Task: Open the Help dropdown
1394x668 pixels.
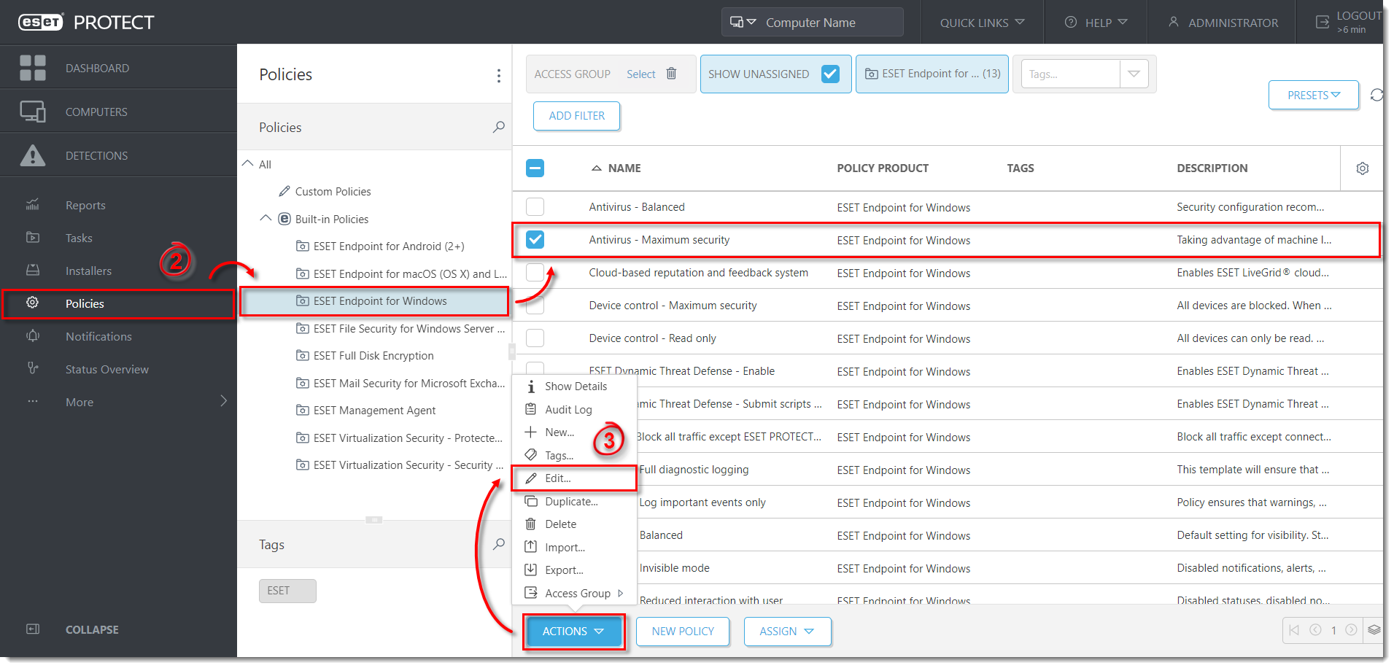Action: pyautogui.click(x=1096, y=23)
